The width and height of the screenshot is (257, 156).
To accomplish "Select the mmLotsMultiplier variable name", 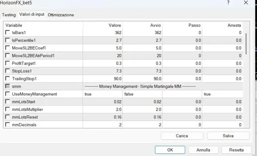I will (27, 109).
